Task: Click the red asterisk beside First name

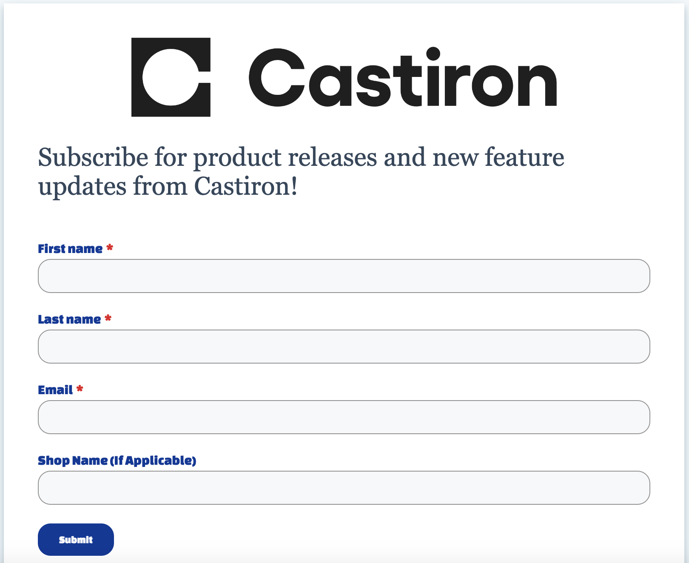Action: (110, 248)
